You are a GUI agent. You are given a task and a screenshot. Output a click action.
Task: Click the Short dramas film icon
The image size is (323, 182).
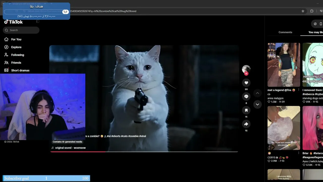point(6,70)
